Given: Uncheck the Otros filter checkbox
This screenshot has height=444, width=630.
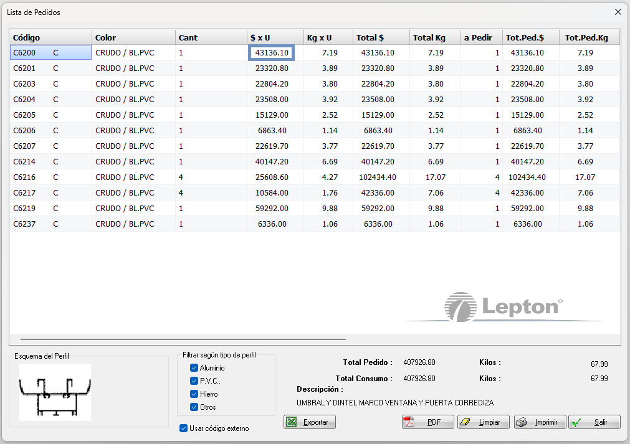Looking at the screenshot, I should point(194,407).
